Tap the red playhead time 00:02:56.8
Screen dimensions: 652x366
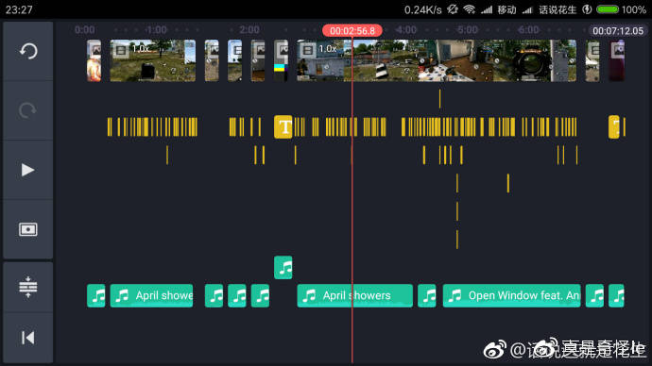coord(352,31)
